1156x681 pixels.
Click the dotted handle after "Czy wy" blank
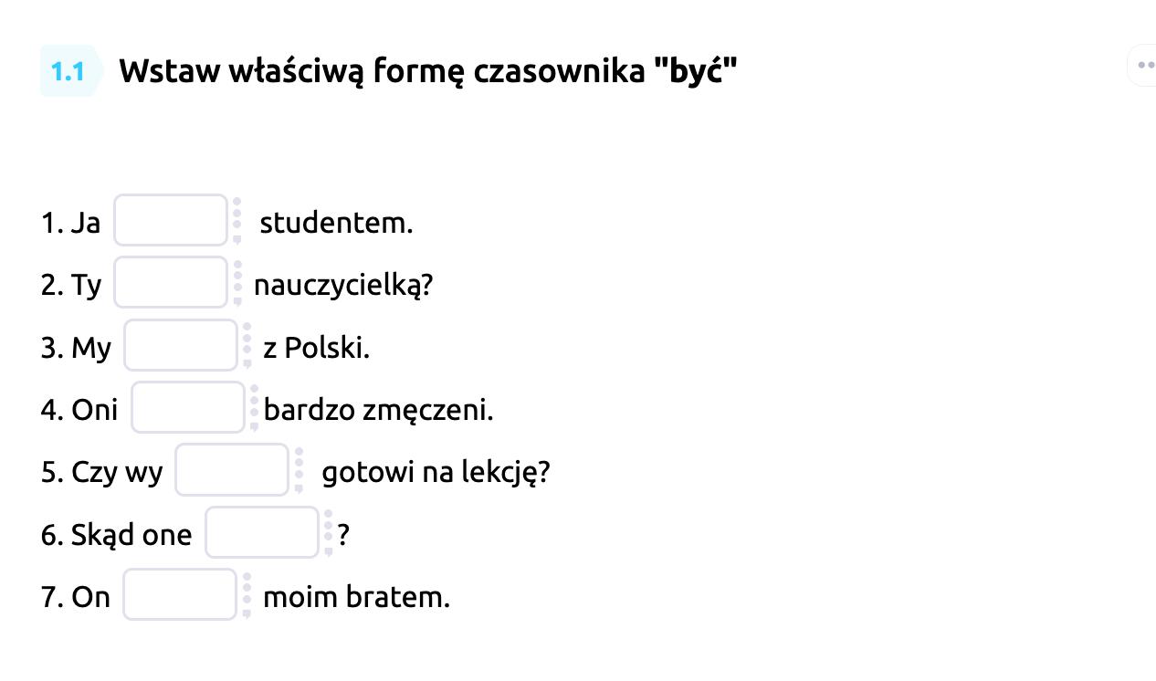pos(298,470)
